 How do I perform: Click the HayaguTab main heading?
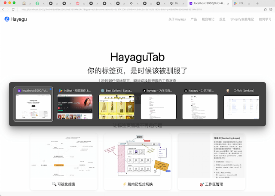point(137,57)
